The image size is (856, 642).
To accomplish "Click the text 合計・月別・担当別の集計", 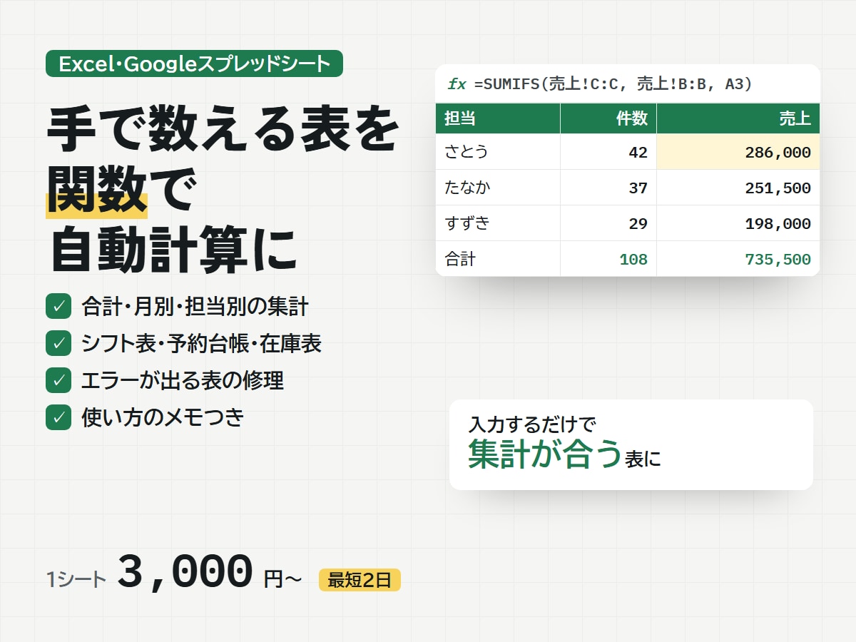I will click(195, 307).
